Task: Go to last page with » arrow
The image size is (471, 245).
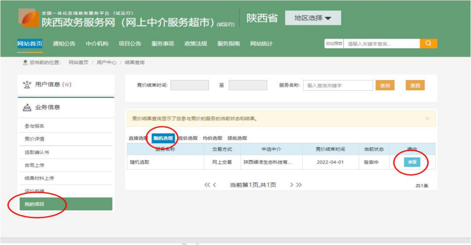Action: [x=299, y=185]
